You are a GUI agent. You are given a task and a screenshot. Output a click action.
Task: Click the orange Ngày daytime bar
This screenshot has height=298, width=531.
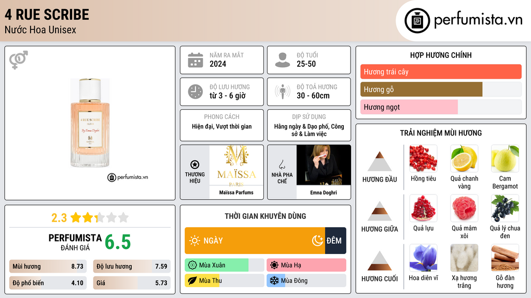255,241
